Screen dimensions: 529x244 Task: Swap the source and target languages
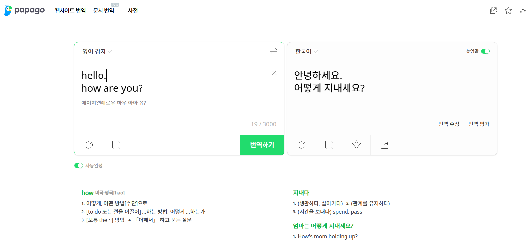coord(273,51)
